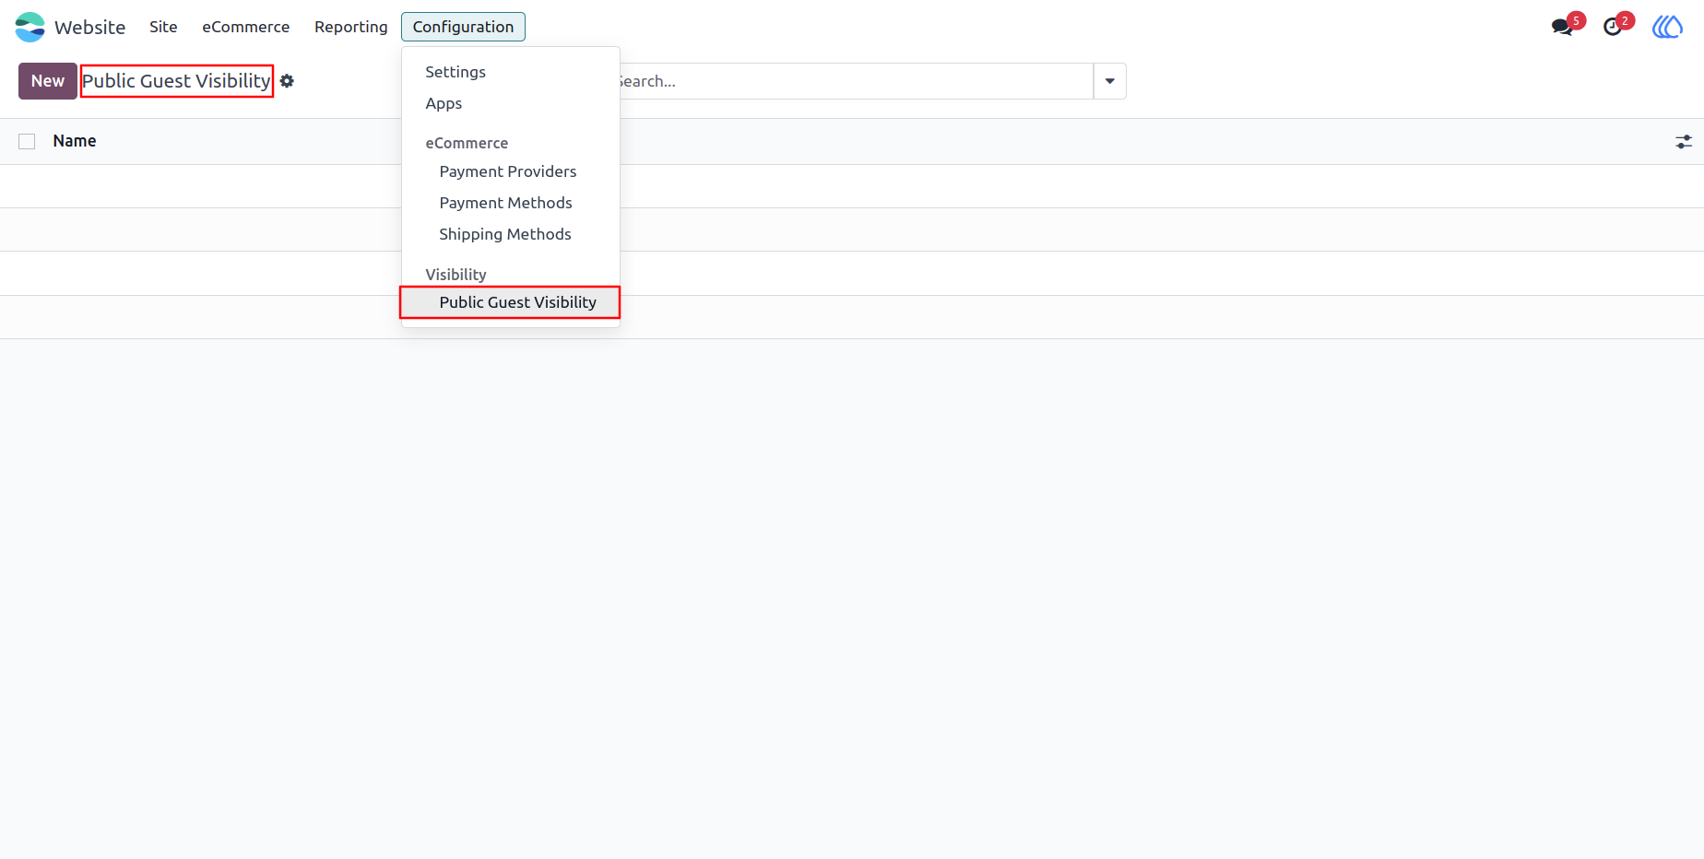
Task: Open the gear actions icon beside title
Action: click(x=288, y=81)
